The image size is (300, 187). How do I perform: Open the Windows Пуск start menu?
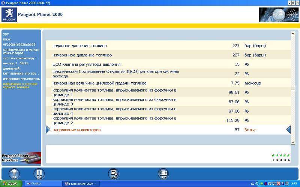click(11, 184)
